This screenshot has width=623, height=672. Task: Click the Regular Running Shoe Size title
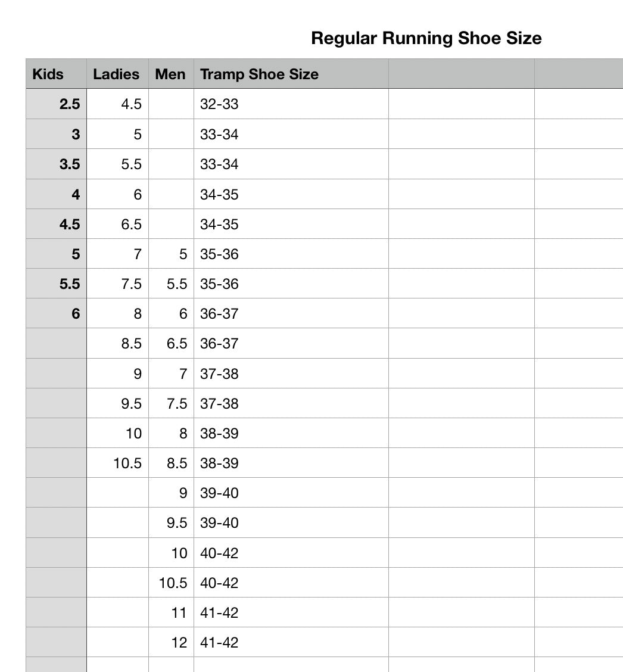tap(426, 38)
